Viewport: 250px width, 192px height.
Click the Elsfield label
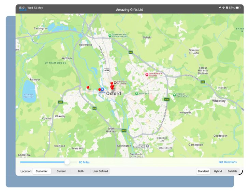tap(147, 37)
